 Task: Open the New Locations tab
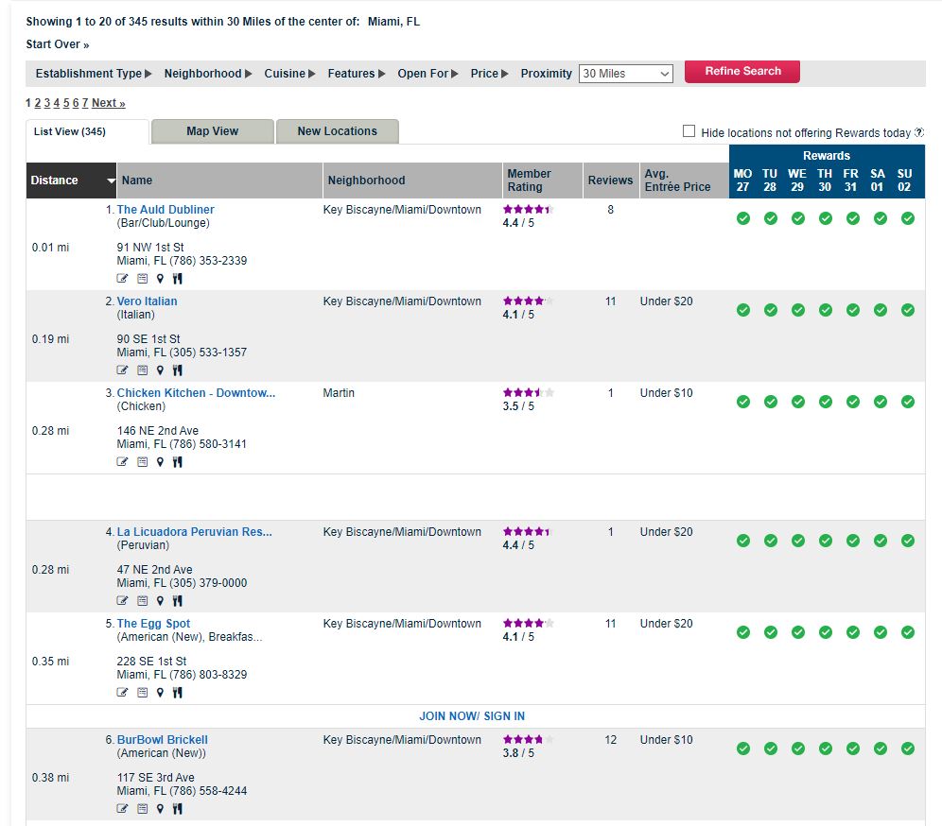pyautogui.click(x=337, y=131)
